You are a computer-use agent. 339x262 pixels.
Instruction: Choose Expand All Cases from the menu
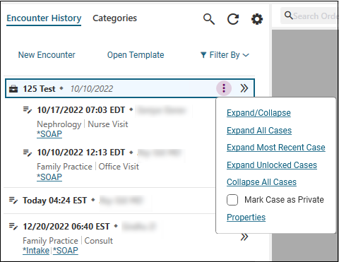coord(259,131)
